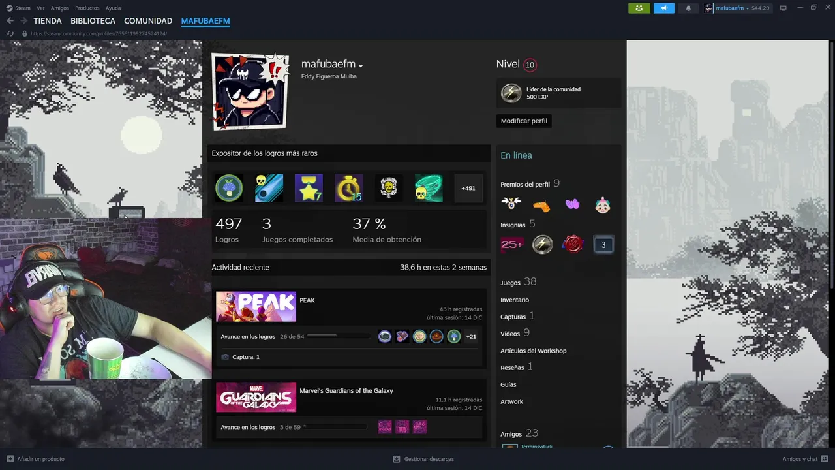Click the Big Picture mode monitor icon

tap(783, 8)
